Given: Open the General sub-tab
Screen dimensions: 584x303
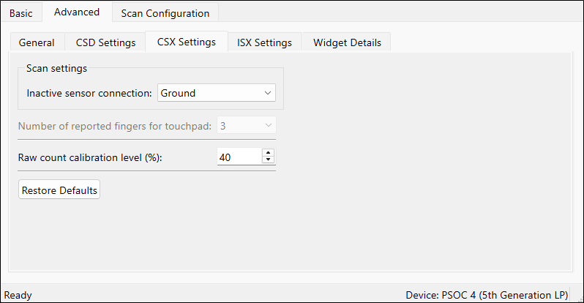Looking at the screenshot, I should coord(37,42).
